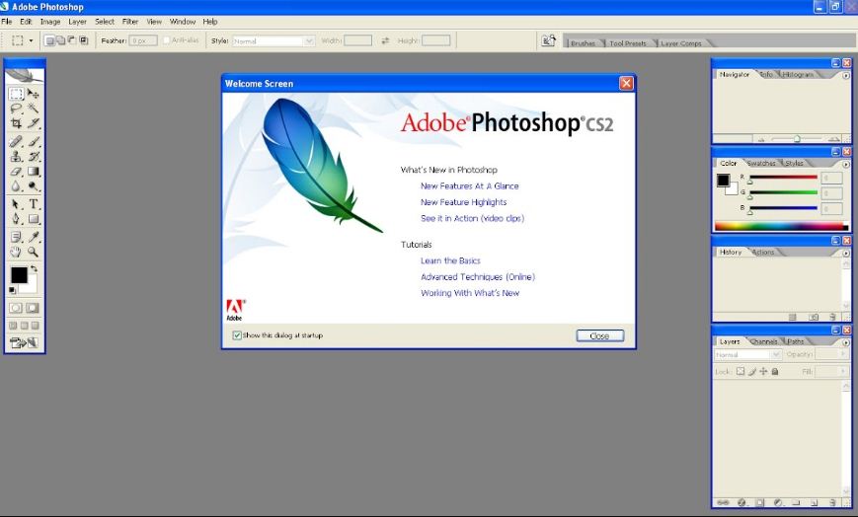The image size is (858, 517).
Task: Select the History Brush tool
Action: point(34,157)
